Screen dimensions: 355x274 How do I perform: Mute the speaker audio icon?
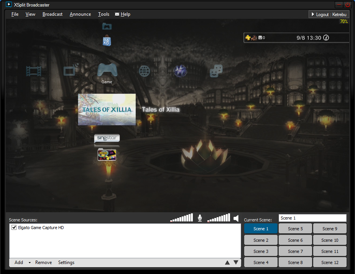(236, 218)
